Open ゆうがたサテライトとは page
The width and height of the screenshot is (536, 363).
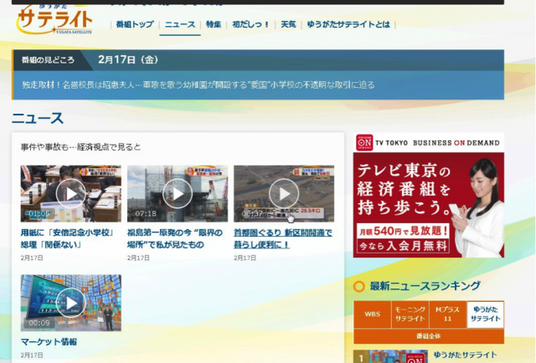[348, 24]
